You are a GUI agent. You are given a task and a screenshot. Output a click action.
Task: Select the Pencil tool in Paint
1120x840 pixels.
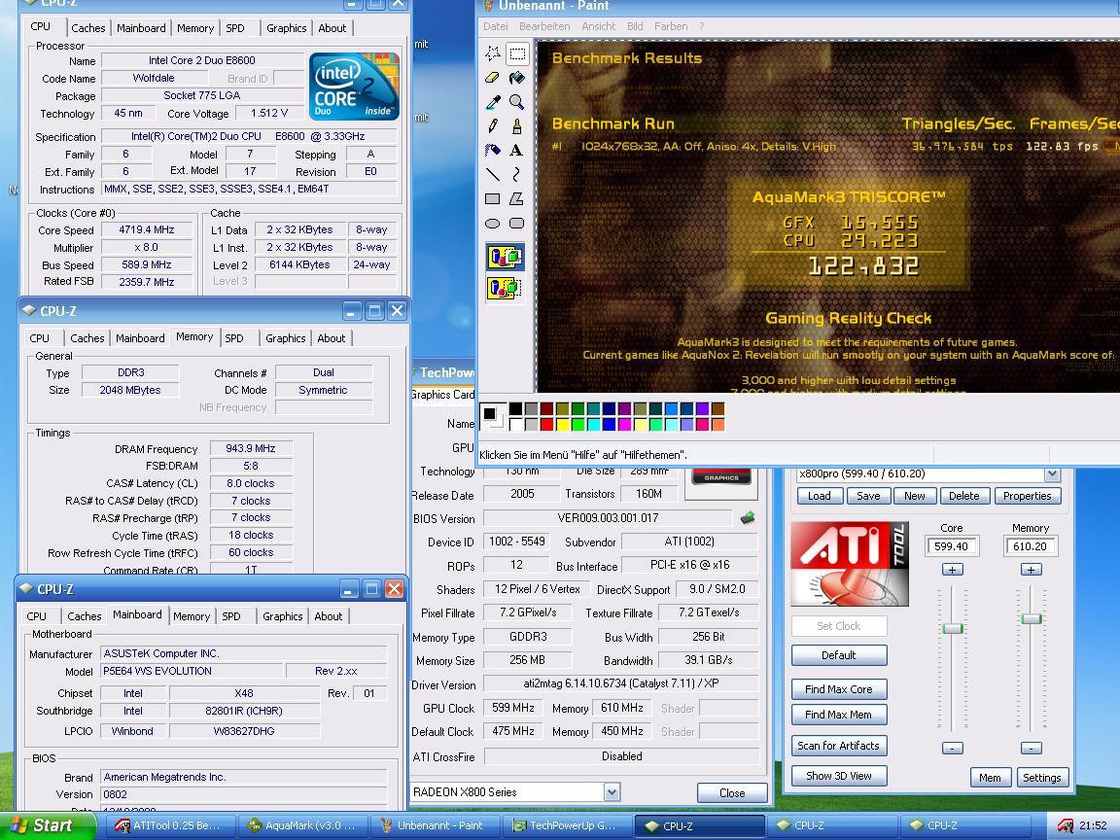coord(493,126)
